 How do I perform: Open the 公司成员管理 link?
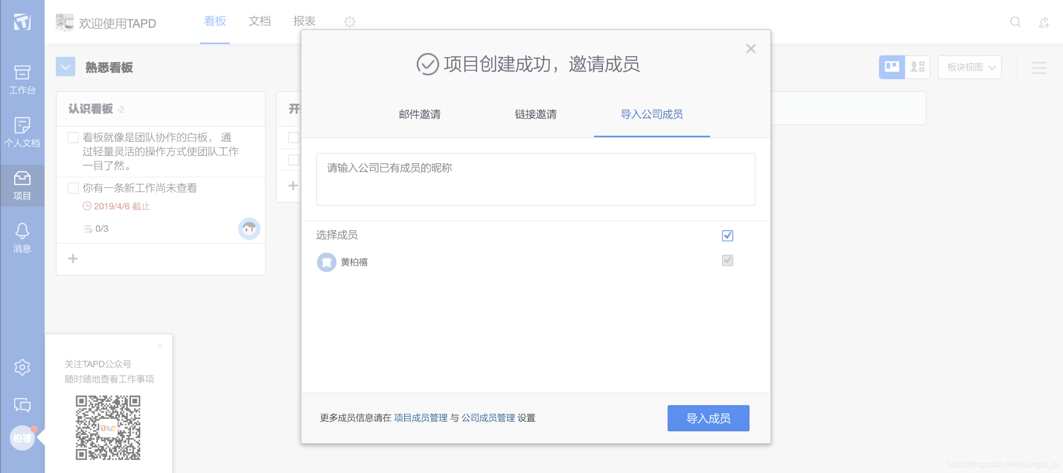[x=488, y=418]
